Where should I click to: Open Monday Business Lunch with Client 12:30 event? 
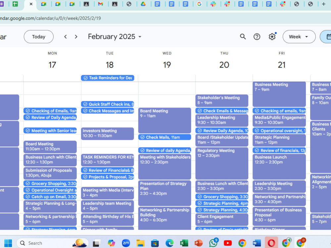(50, 160)
